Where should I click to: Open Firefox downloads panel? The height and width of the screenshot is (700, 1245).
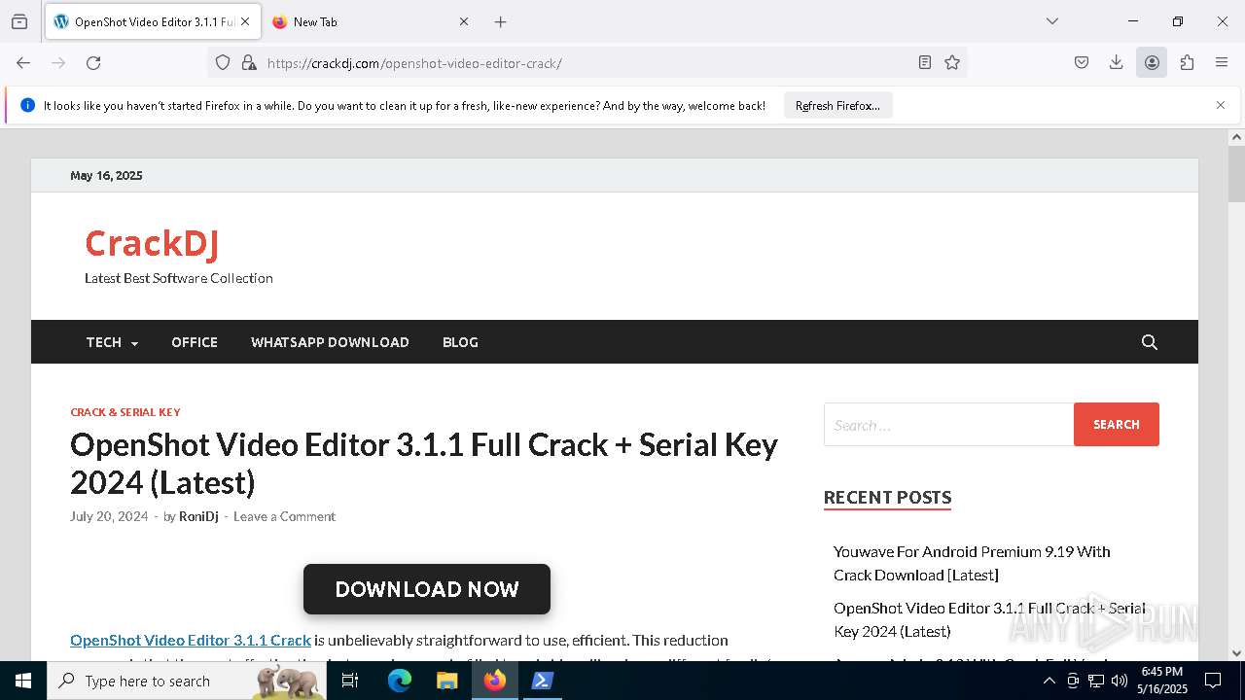tap(1117, 63)
